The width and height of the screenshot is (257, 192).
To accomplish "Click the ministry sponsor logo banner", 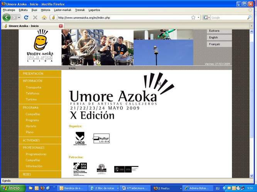I will coord(126,169).
